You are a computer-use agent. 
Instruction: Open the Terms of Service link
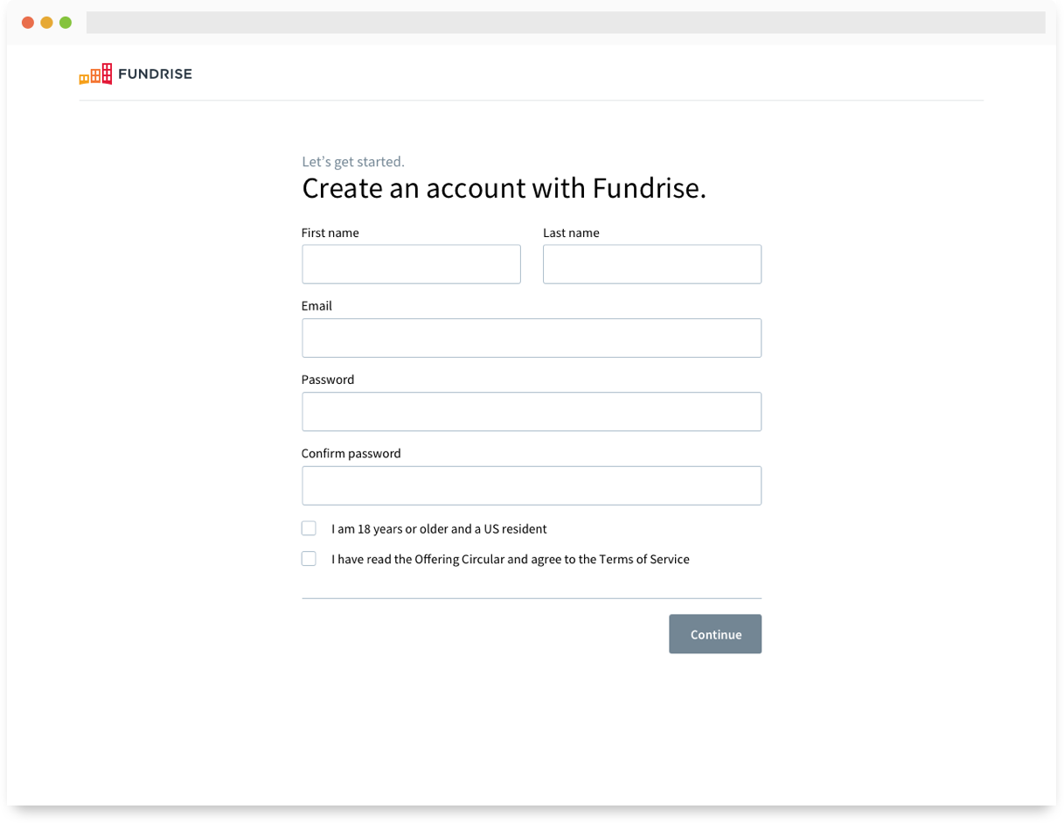[643, 560]
